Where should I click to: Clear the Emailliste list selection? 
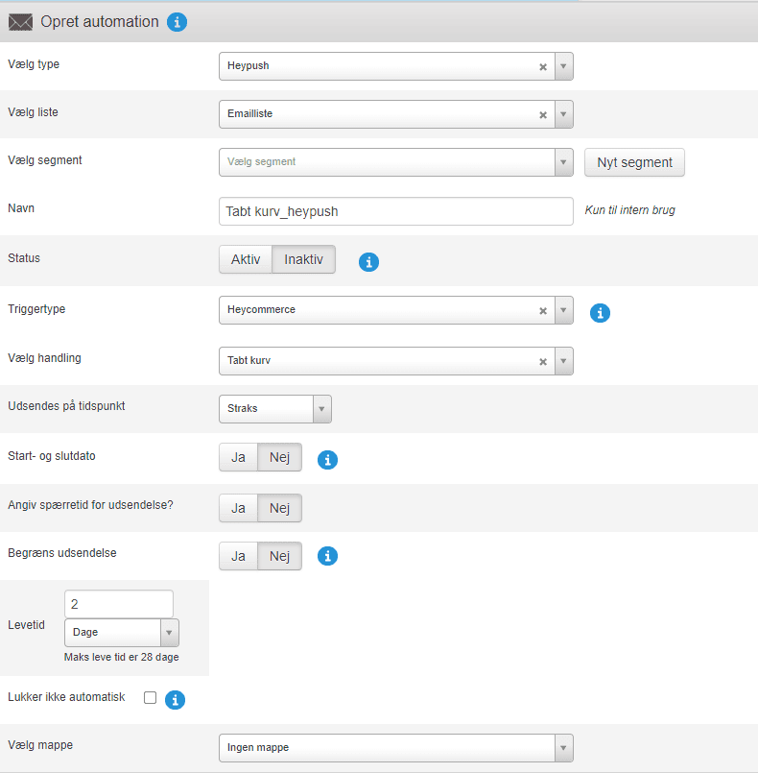click(x=542, y=115)
